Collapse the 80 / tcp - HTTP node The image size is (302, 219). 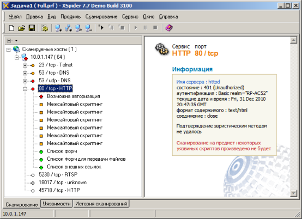click(25, 89)
